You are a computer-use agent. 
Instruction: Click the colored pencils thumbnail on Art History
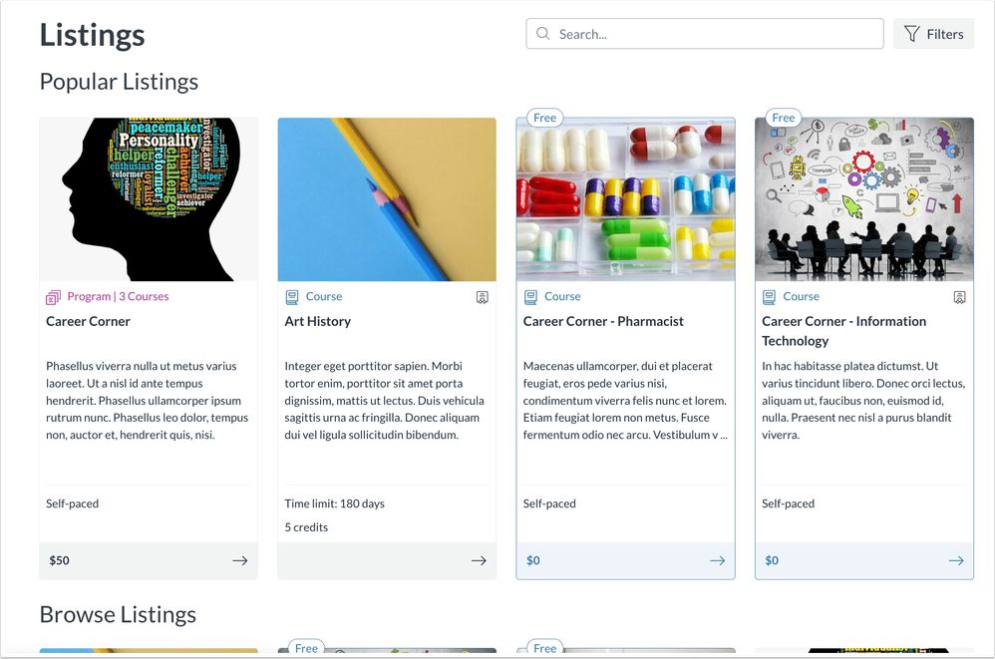386,196
